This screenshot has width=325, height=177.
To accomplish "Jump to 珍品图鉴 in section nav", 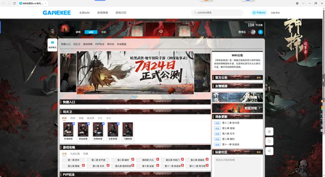I will point(122,44).
